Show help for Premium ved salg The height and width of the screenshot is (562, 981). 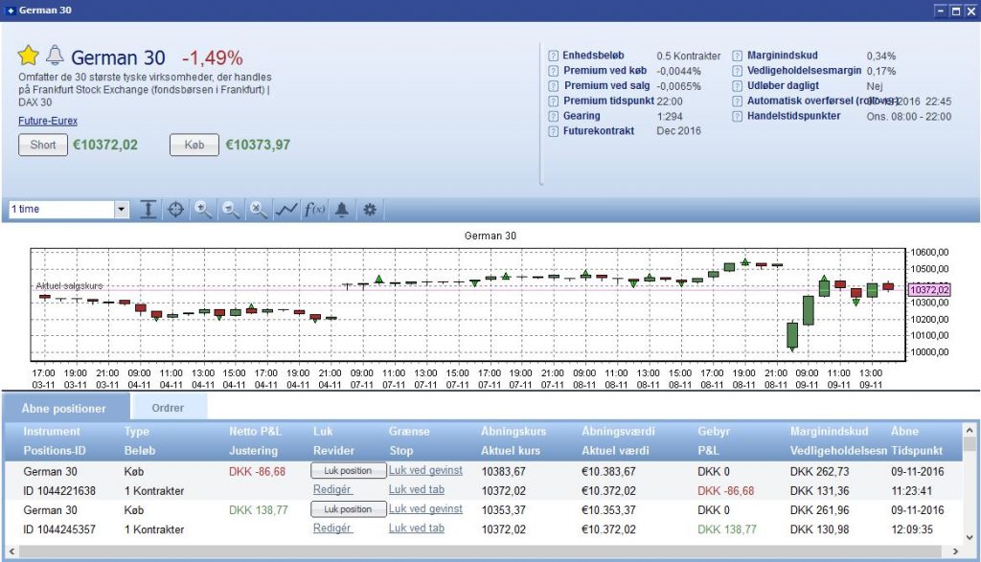(553, 85)
